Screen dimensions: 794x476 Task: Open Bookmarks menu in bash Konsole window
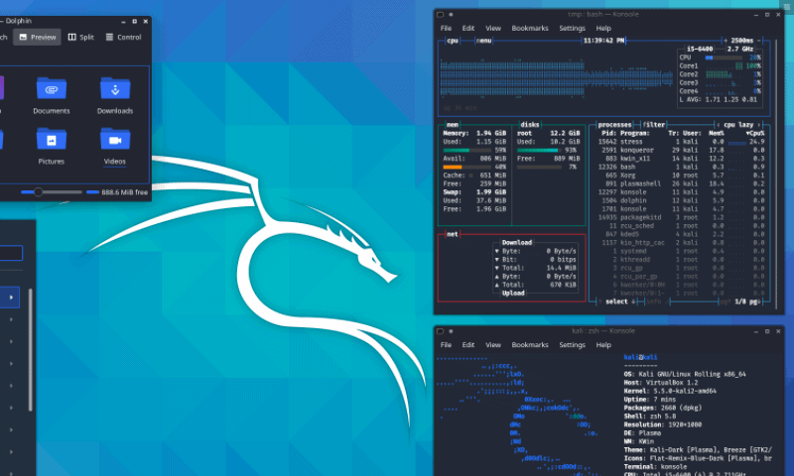click(x=530, y=29)
